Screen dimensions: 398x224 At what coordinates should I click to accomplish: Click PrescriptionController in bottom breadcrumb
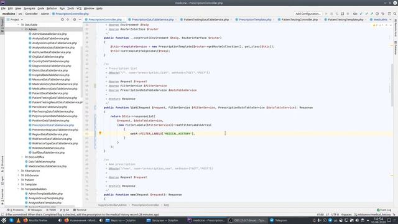coord(145,205)
